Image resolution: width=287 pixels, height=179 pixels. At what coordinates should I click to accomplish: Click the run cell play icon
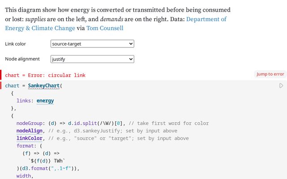tap(281, 85)
